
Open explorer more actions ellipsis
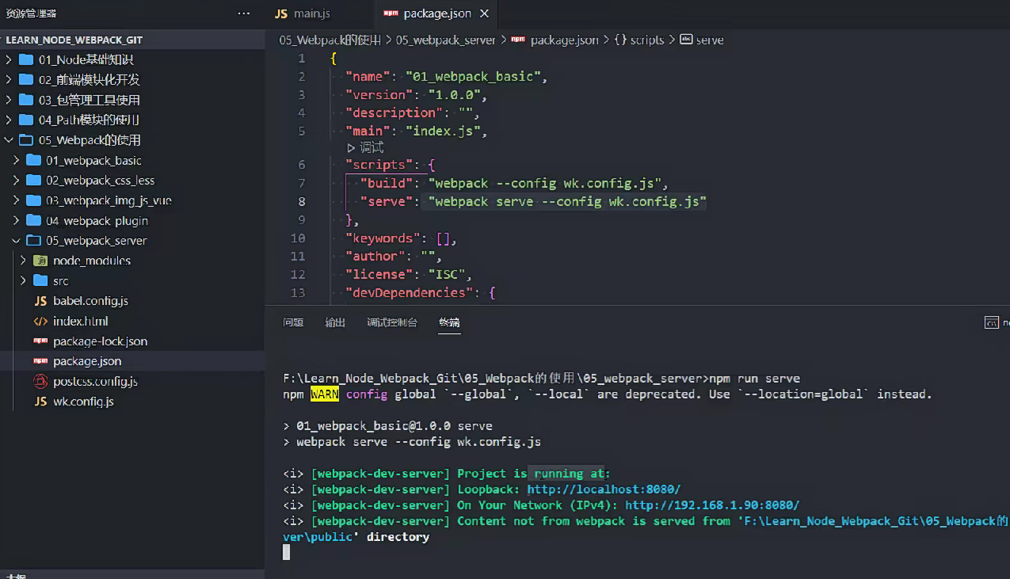coord(243,13)
